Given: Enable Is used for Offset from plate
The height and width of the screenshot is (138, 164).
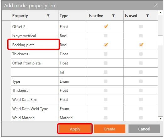Looking at the screenshot, I should tap(141, 63).
